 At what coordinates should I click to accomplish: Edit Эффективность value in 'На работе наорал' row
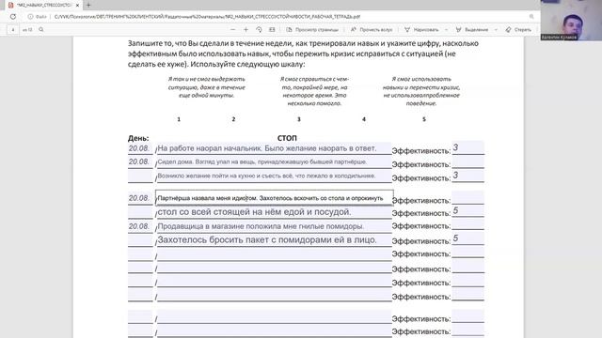pyautogui.click(x=467, y=148)
